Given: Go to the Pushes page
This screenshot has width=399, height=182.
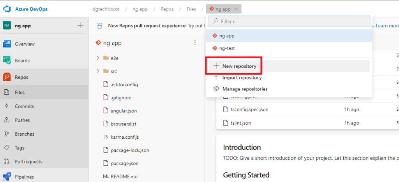Looking at the screenshot, I should (22, 120).
